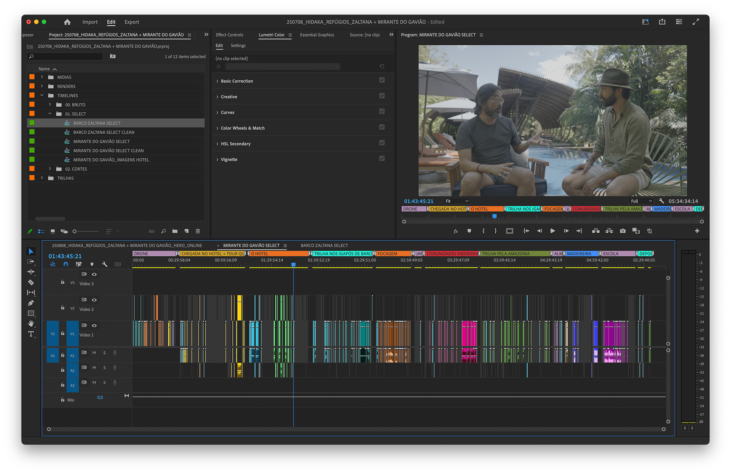The height and width of the screenshot is (473, 731).
Task: Hide Video 2 track with eye icon
Action: pos(94,300)
